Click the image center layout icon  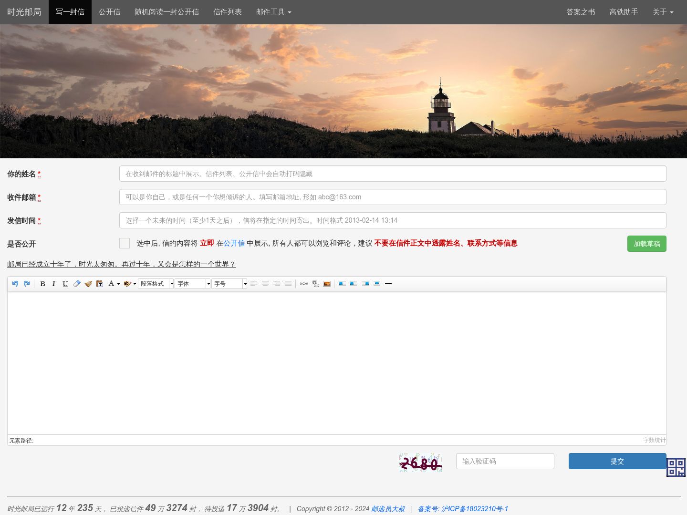coord(377,284)
